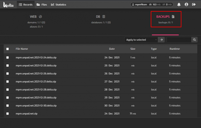Check the 2021-12-26.delta.zip backup checkbox
Image resolution: width=201 pixels, height=128 pixels.
pos(7,74)
